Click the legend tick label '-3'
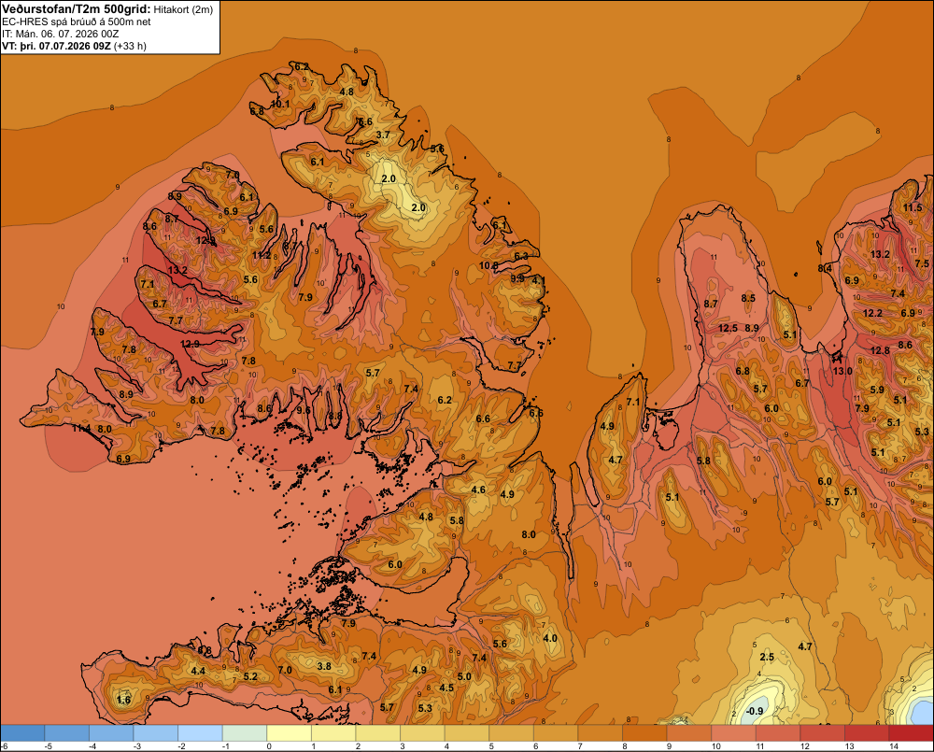 (x=137, y=746)
